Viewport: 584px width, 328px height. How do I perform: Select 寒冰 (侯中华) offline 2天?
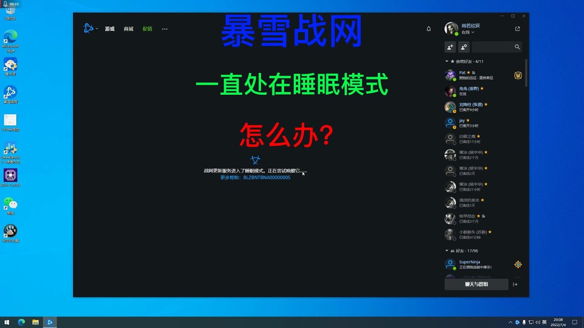484,171
